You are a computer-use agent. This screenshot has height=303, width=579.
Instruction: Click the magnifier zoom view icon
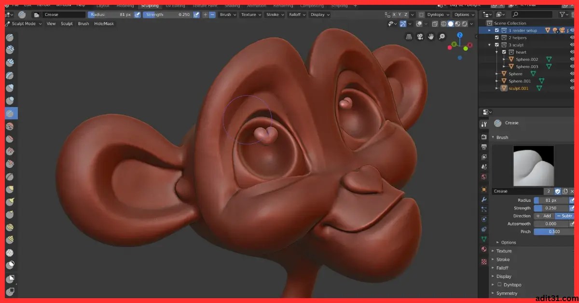(442, 37)
